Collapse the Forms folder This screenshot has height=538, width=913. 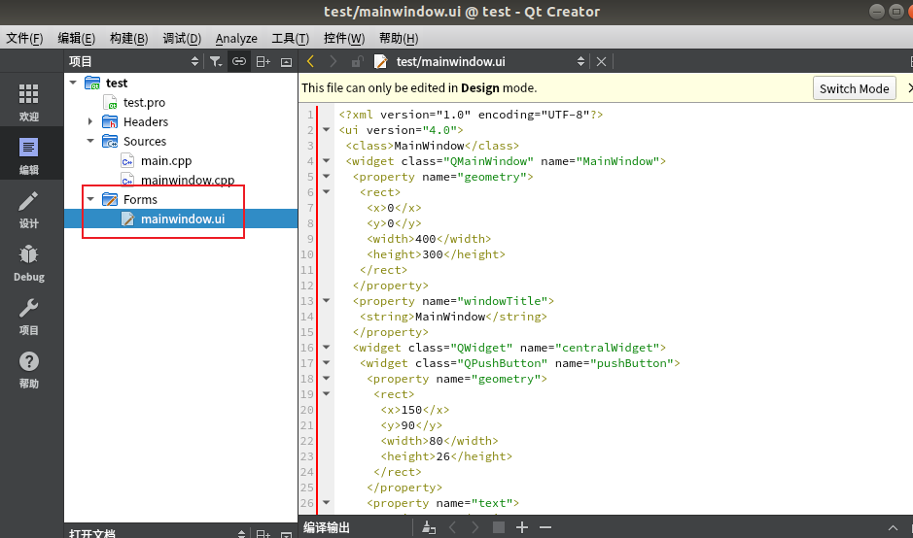pos(90,199)
